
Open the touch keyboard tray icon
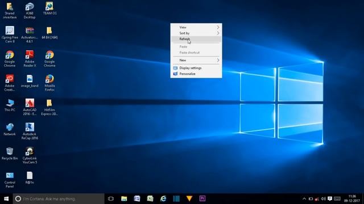[337, 199]
